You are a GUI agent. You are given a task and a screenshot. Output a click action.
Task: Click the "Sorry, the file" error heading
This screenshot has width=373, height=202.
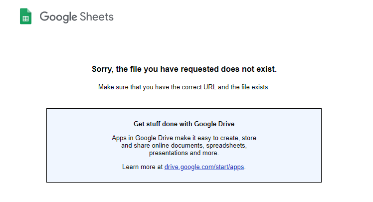coord(184,69)
